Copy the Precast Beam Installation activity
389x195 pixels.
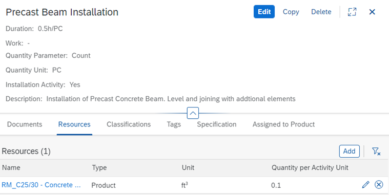291,12
